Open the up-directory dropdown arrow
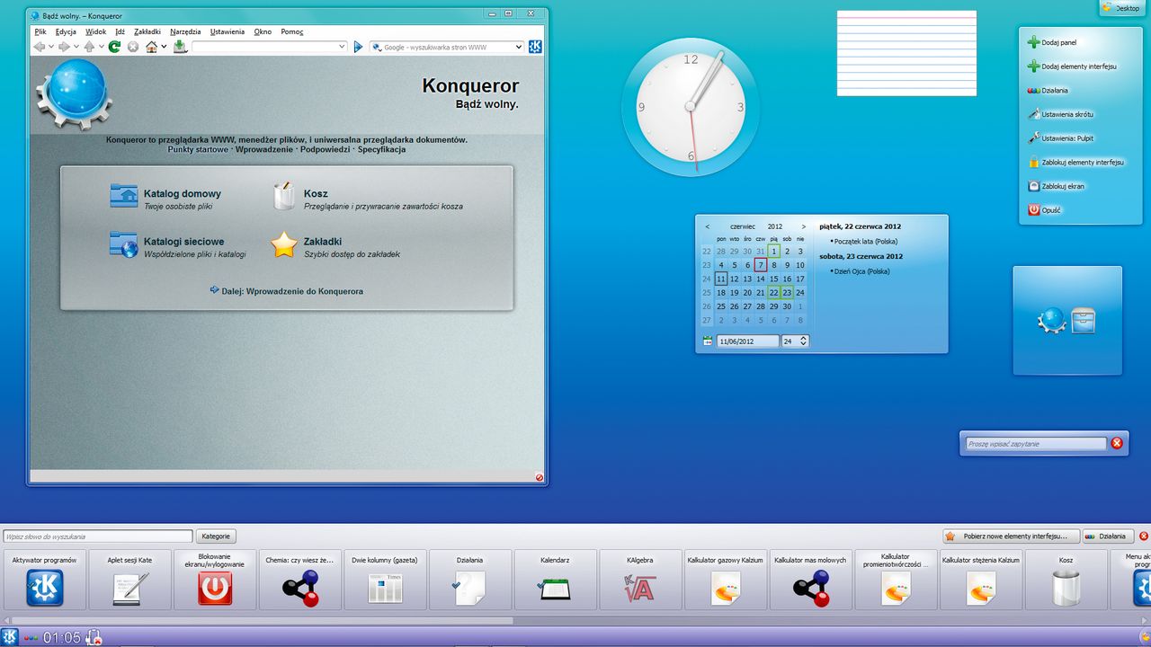Image resolution: width=1151 pixels, height=647 pixels. pyautogui.click(x=102, y=47)
